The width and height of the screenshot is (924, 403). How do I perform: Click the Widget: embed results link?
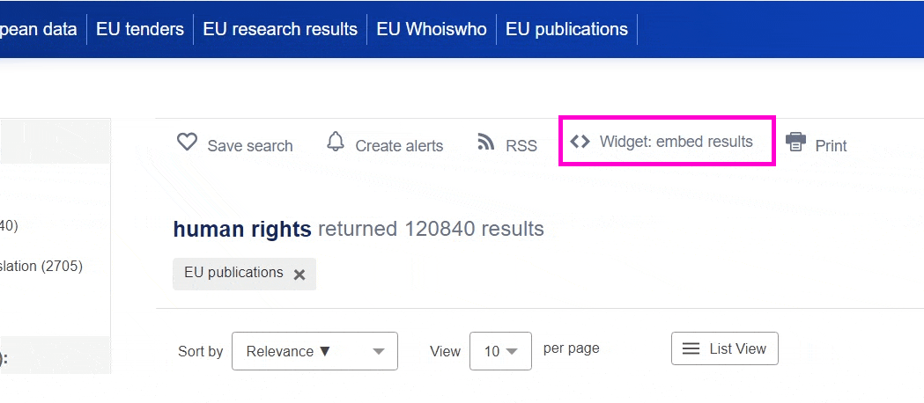(676, 142)
